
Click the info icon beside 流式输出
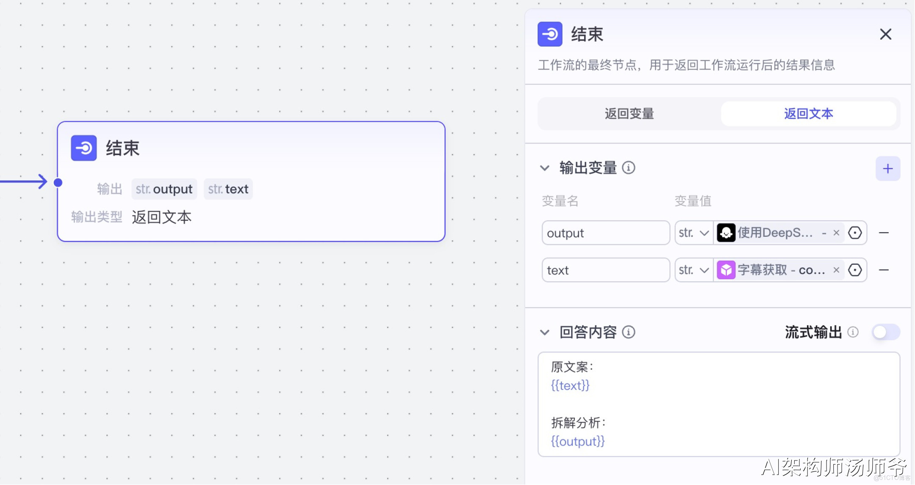tap(853, 333)
